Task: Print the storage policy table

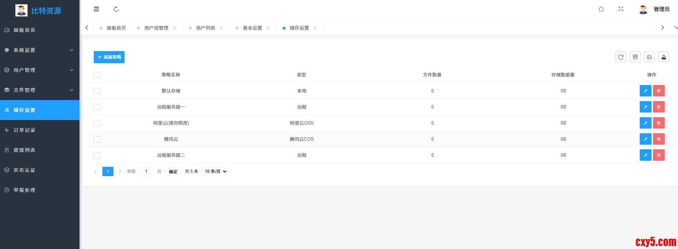Action: coord(649,57)
